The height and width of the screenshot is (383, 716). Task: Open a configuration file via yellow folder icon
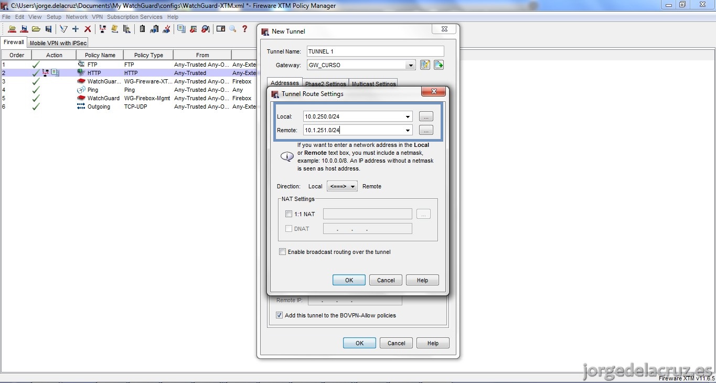click(x=36, y=29)
